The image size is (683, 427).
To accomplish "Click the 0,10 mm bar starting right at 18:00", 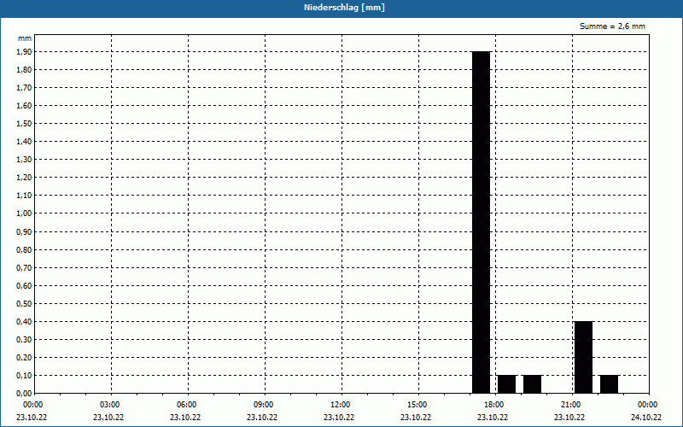I will coord(506,384).
